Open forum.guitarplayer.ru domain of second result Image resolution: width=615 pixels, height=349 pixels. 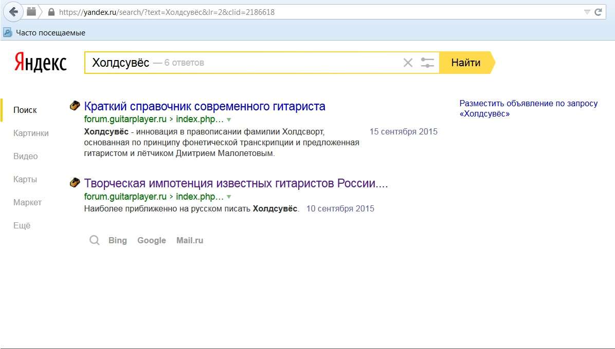tap(125, 197)
